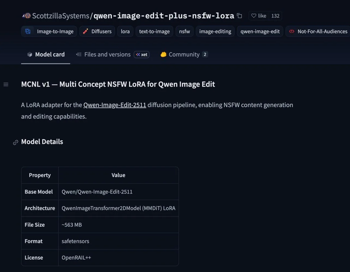Click the safetensors value
Image resolution: width=350 pixels, height=272 pixels.
coord(75,241)
